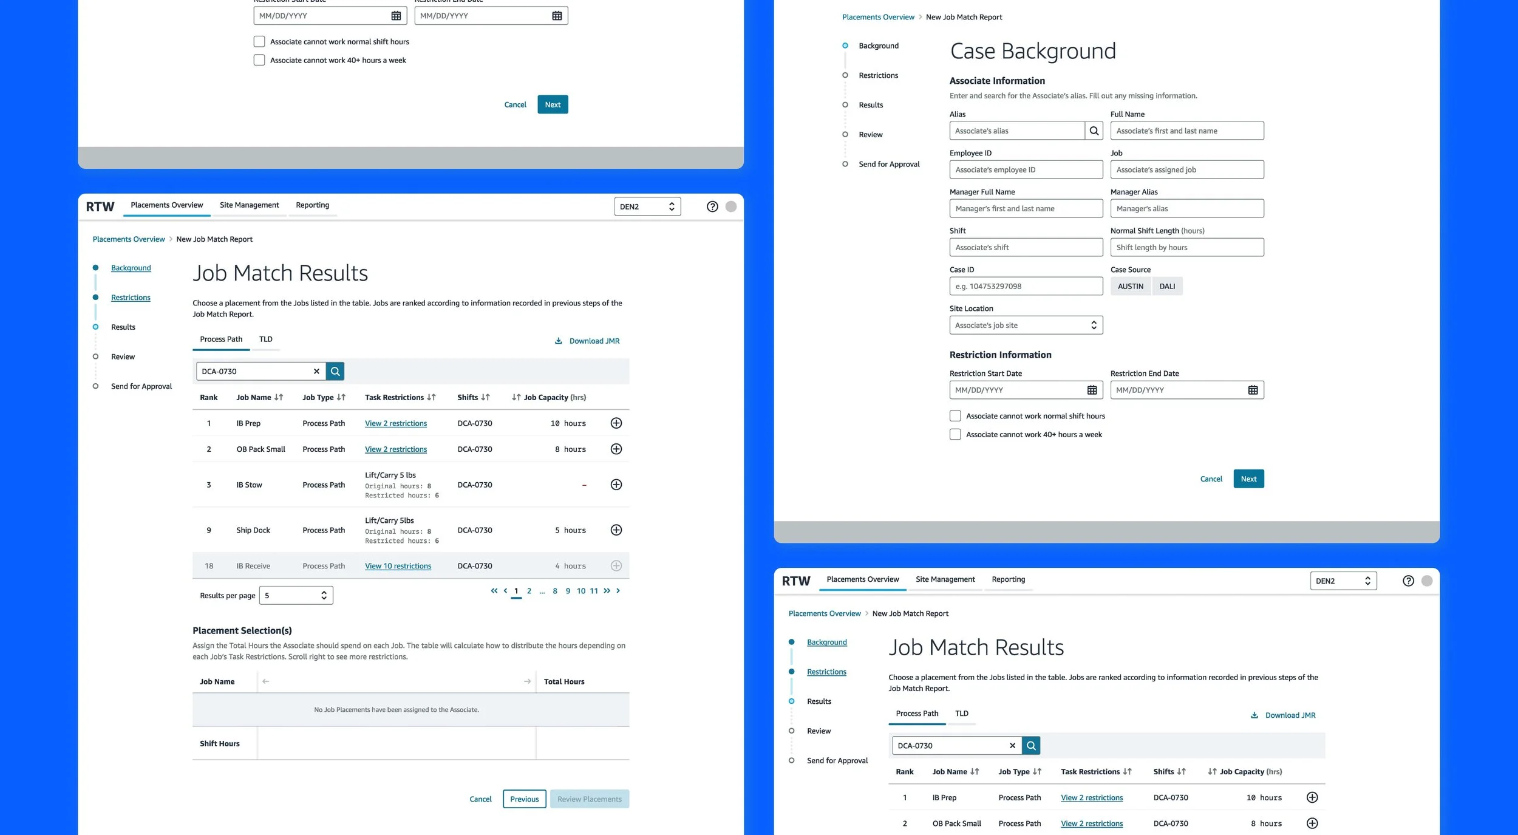
Task: Add the IB Stow job placement
Action: 616,485
